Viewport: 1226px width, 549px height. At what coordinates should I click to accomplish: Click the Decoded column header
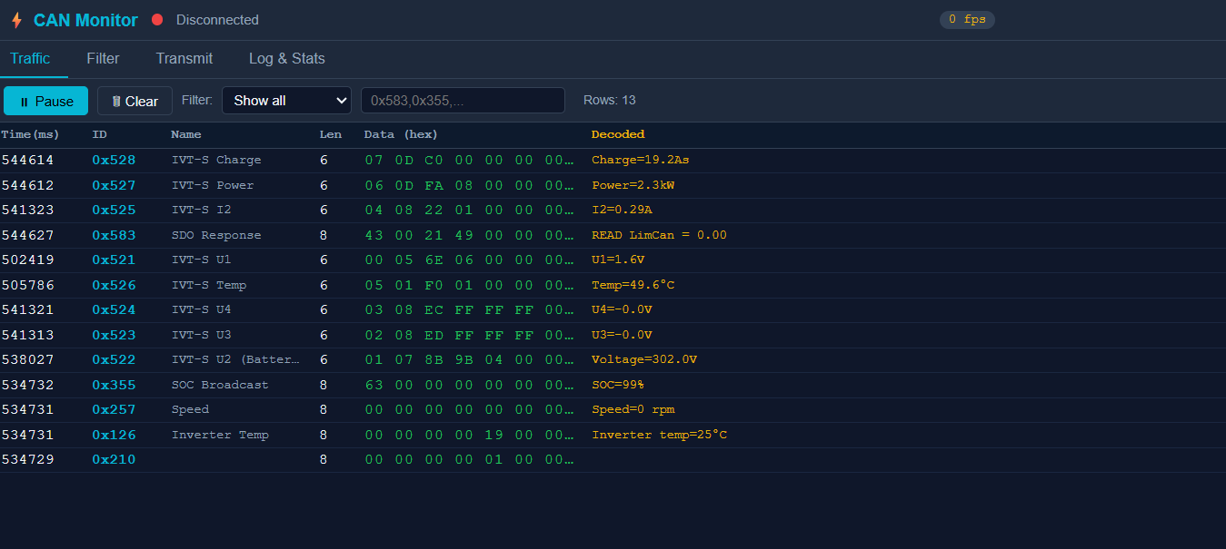[x=618, y=134]
